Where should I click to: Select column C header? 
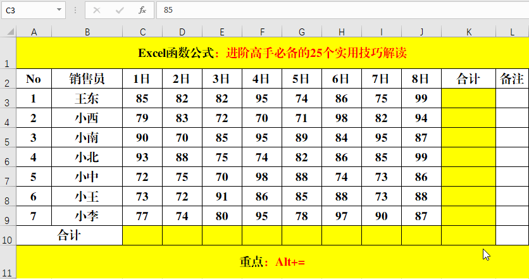[142, 32]
